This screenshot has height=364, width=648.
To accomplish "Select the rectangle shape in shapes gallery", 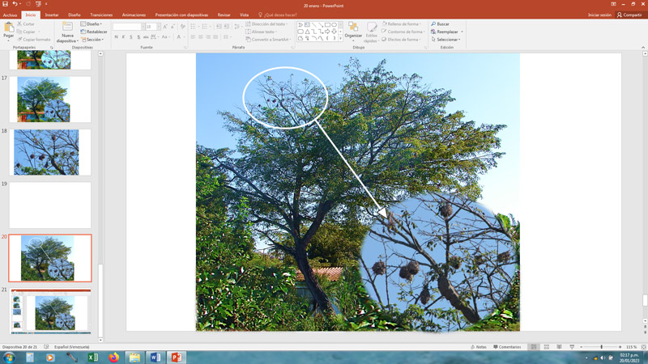I will [327, 25].
